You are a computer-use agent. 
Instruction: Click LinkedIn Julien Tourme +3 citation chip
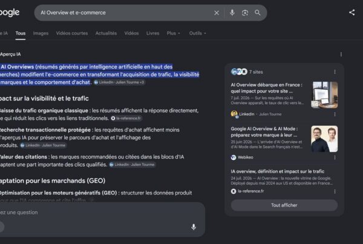click(x=119, y=82)
